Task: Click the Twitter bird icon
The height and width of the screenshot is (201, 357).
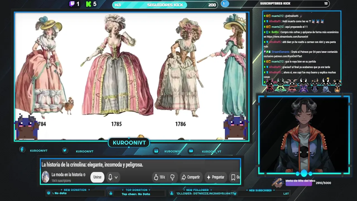Action: (65, 150)
